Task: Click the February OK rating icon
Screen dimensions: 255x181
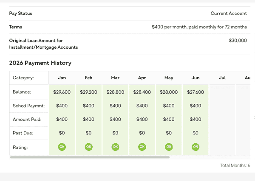Action: [x=89, y=147]
